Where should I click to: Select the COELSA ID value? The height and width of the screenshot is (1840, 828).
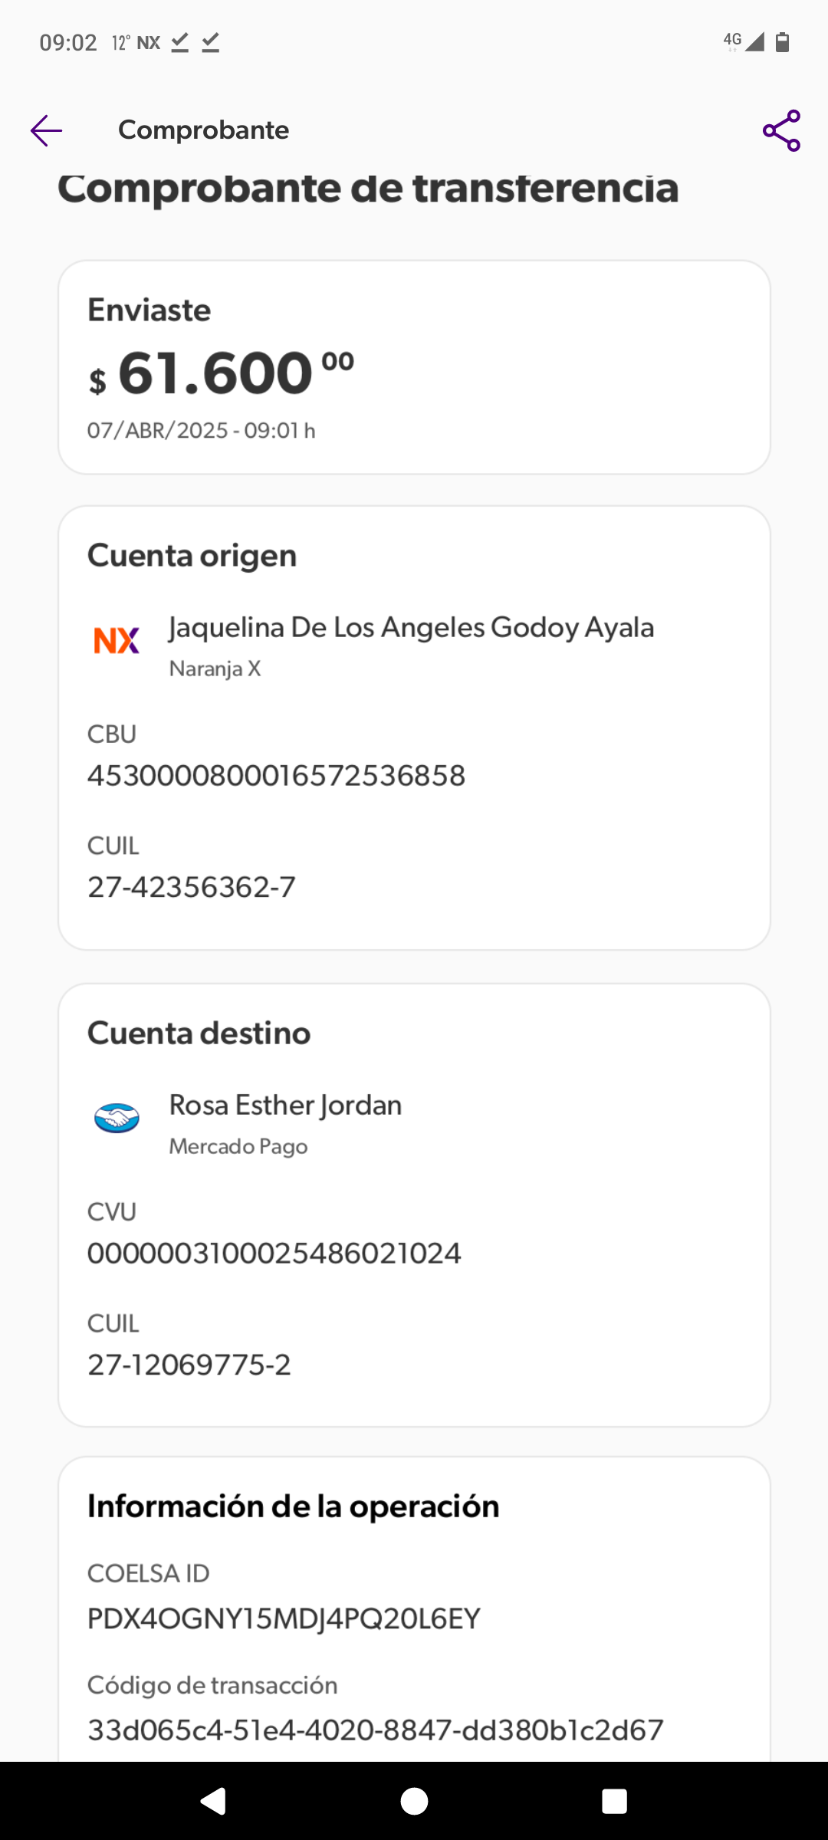(284, 1618)
